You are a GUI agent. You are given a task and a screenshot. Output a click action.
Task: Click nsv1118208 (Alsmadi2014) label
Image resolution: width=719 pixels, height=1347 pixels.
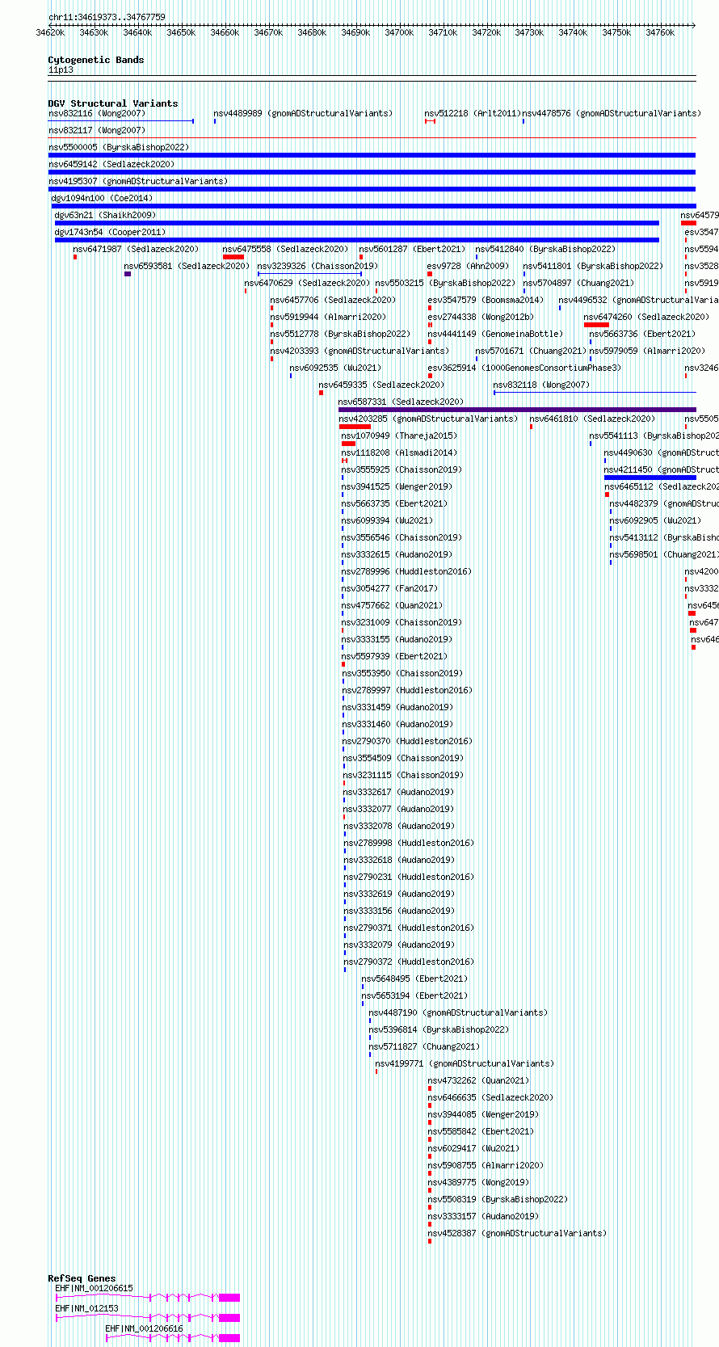[399, 453]
